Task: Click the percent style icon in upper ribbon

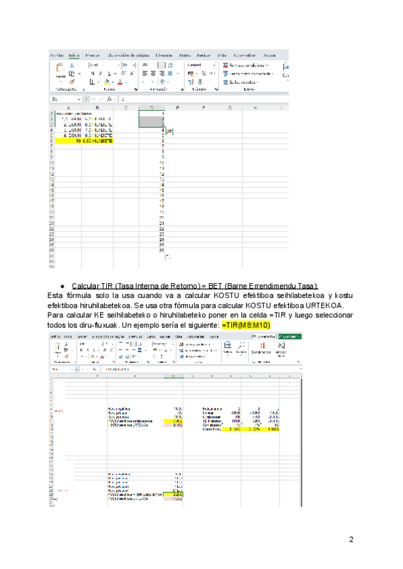Action: (204, 74)
